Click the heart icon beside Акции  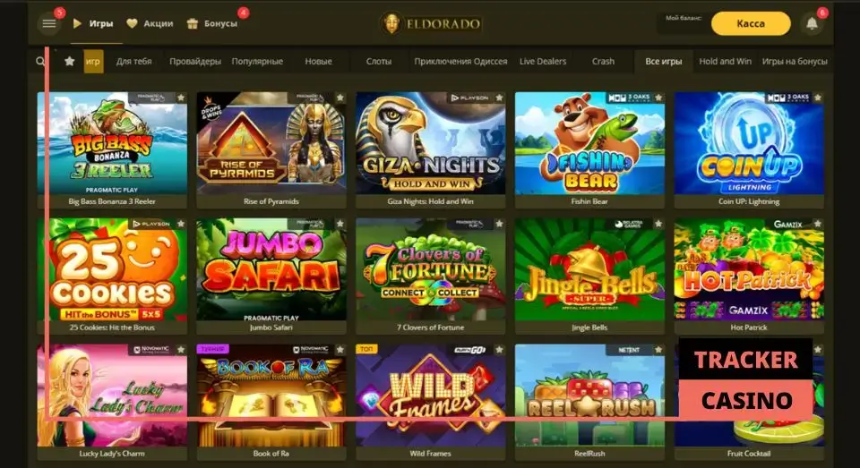tap(132, 23)
